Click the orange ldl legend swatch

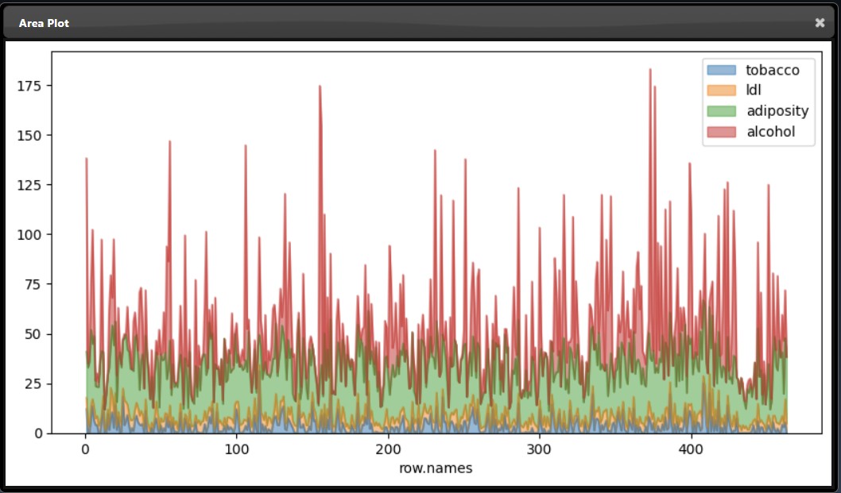tap(723, 91)
